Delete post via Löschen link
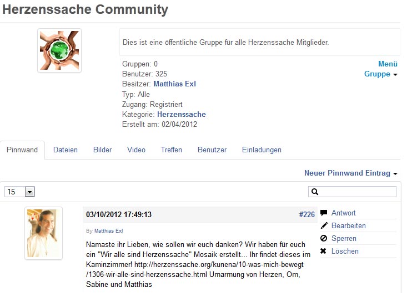The width and height of the screenshot is (412, 293). (345, 251)
